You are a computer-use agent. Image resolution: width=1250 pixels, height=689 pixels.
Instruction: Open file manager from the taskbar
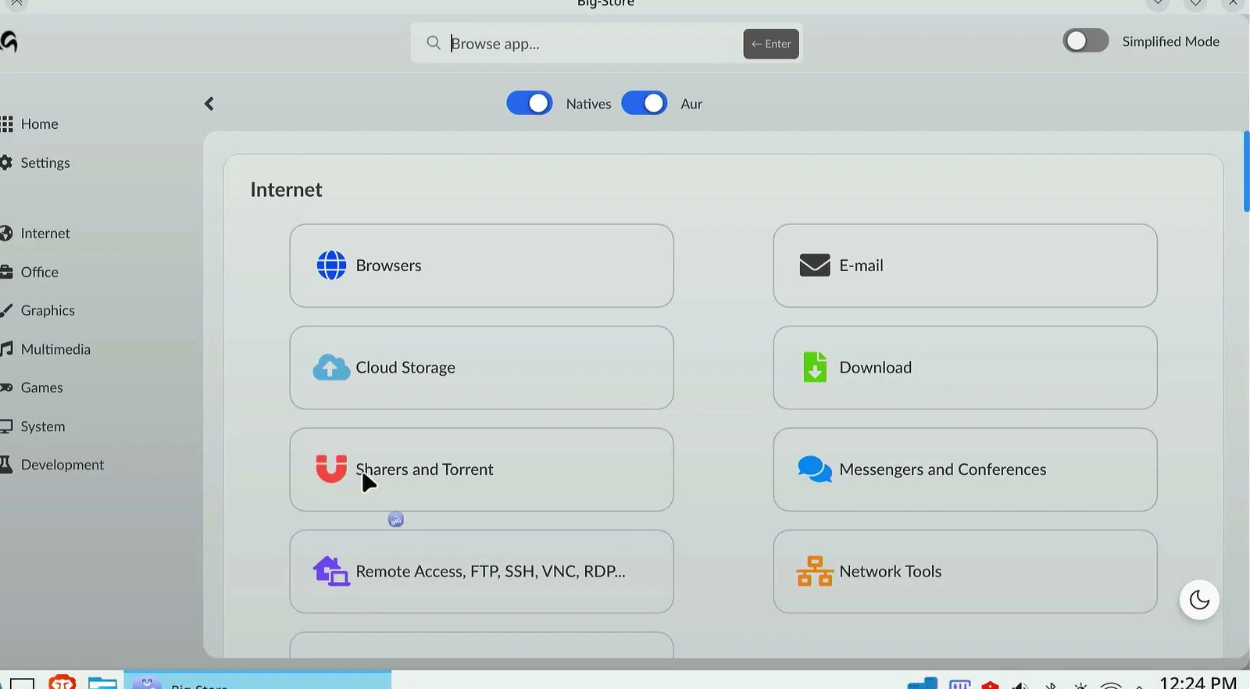(x=102, y=682)
